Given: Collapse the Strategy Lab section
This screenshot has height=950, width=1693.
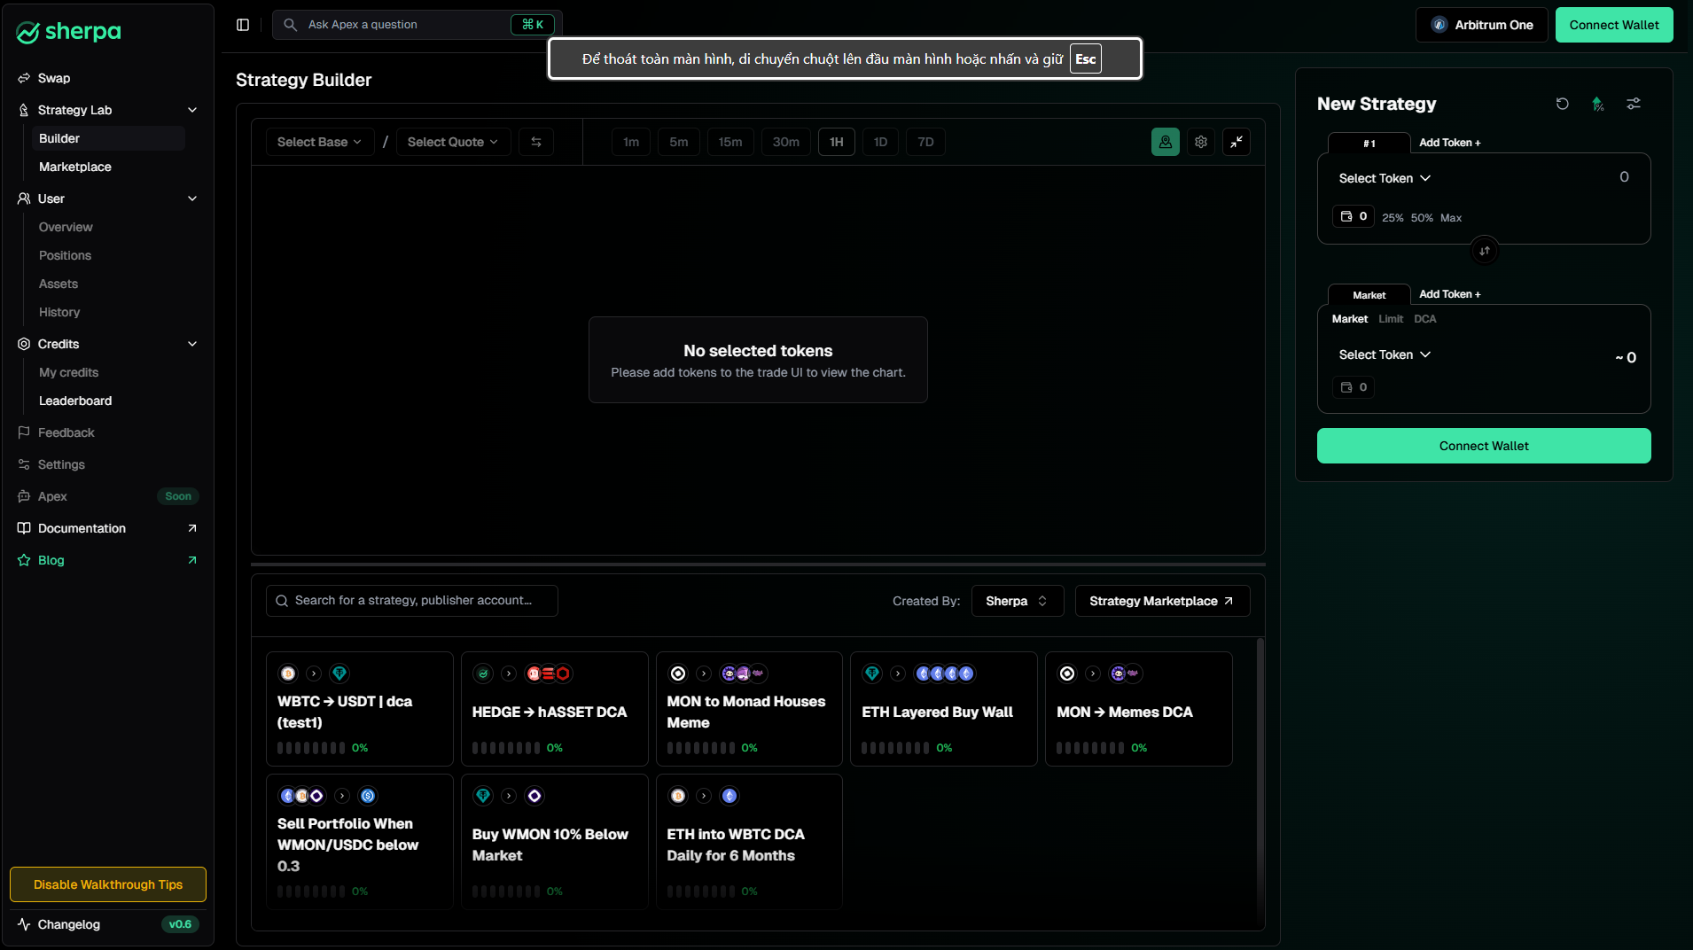Looking at the screenshot, I should point(192,110).
